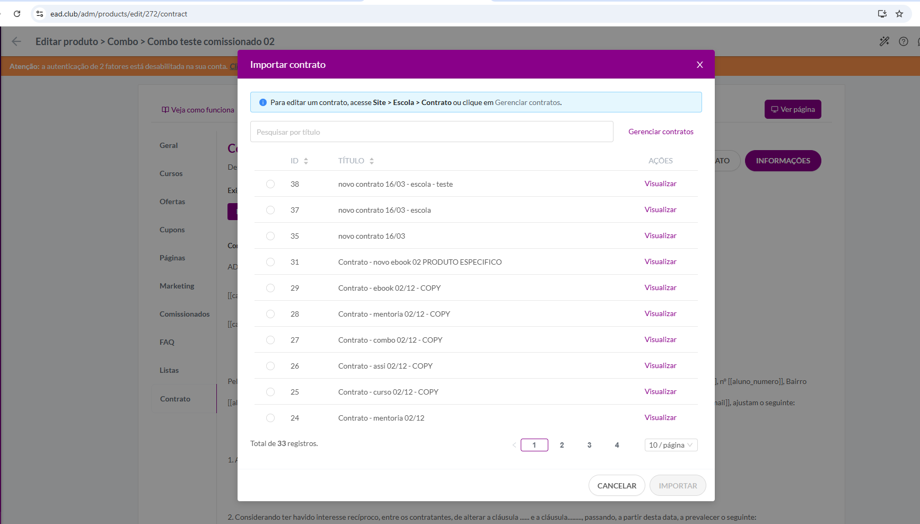Screen dimensions: 920x524
Task: Click the install app icon in address bar
Action: click(882, 14)
